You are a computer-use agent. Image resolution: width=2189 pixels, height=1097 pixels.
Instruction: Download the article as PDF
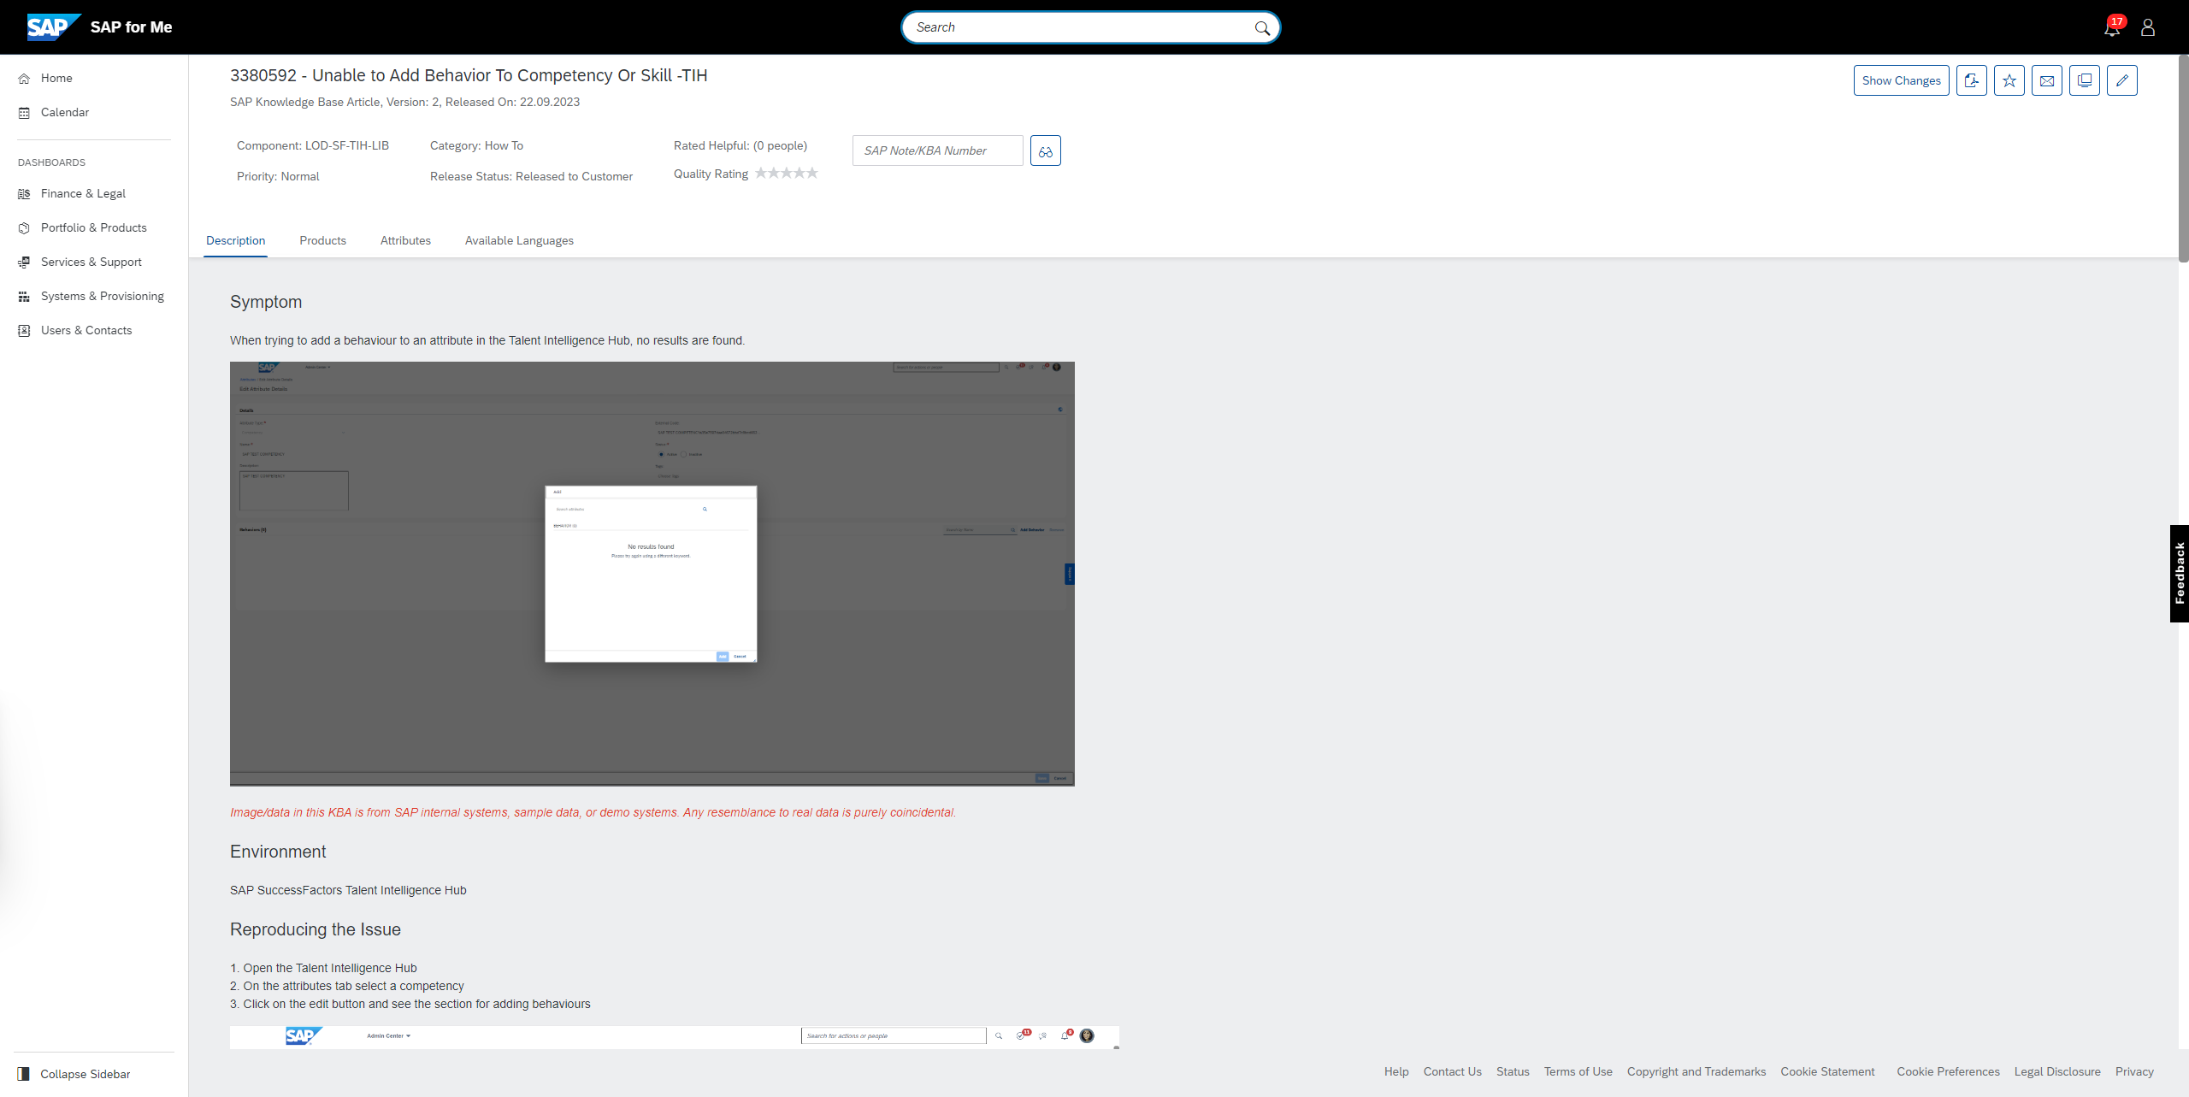pos(1972,80)
